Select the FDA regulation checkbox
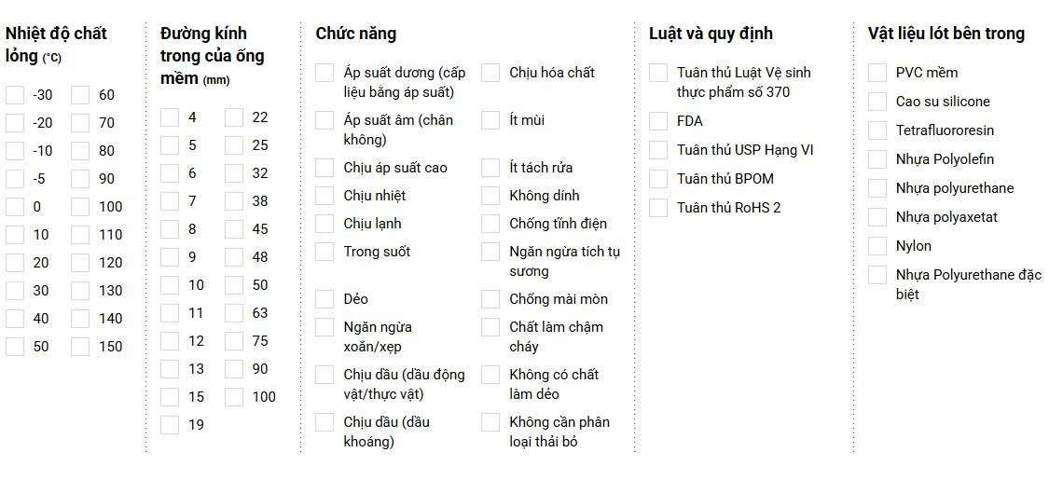 click(658, 121)
